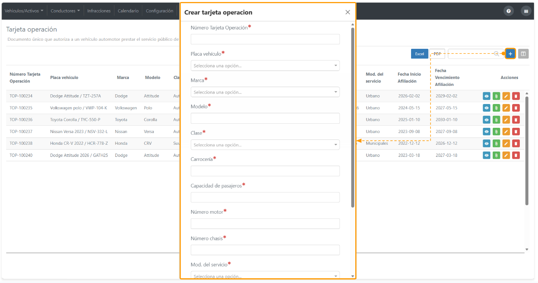Click the table's vertical scrollbar
538x283 pixels.
pos(527,151)
